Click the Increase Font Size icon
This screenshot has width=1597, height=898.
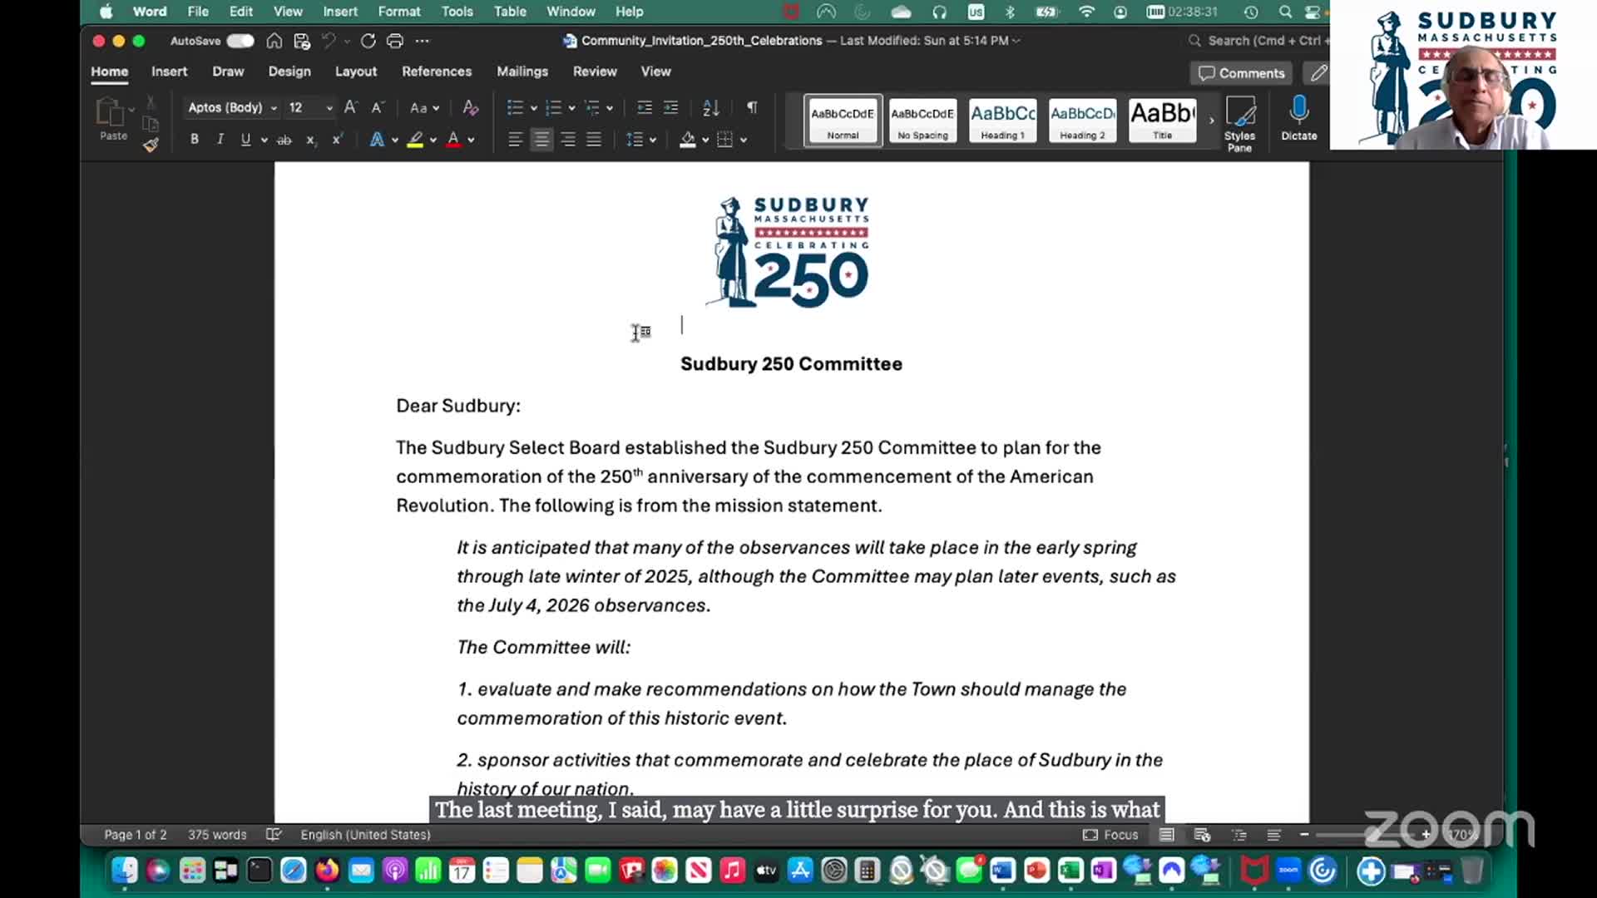click(350, 107)
